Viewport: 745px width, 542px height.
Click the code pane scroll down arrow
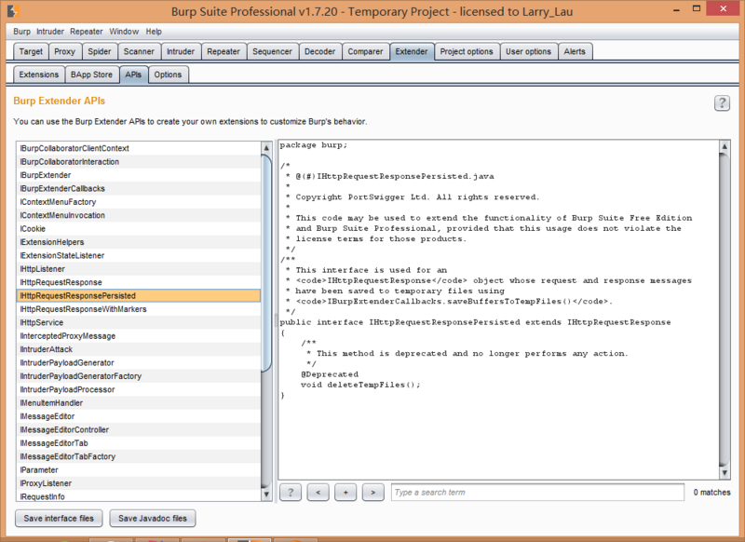(x=725, y=473)
